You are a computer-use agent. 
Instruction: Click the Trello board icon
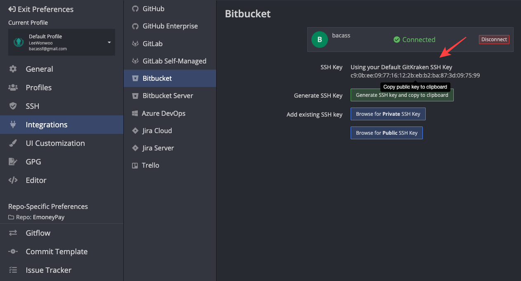tap(135, 165)
